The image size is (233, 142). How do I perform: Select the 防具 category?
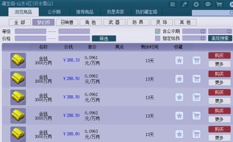pos(138,23)
